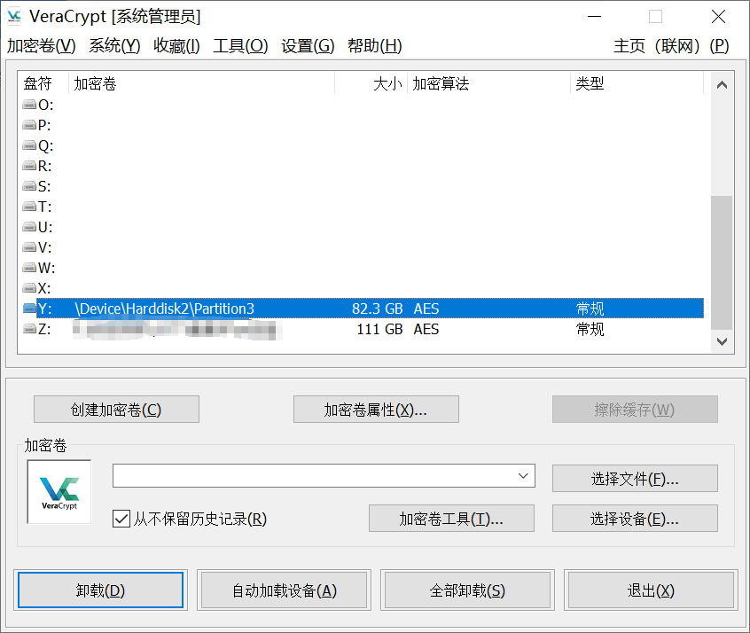Open 加密卷工具(T)... button
The width and height of the screenshot is (750, 633).
pyautogui.click(x=451, y=518)
